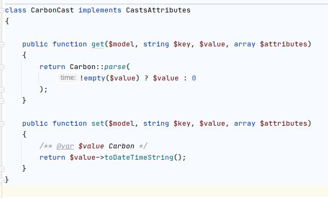This screenshot has width=328, height=198.
Task: Click the parse static method call
Action: pyautogui.click(x=115, y=67)
